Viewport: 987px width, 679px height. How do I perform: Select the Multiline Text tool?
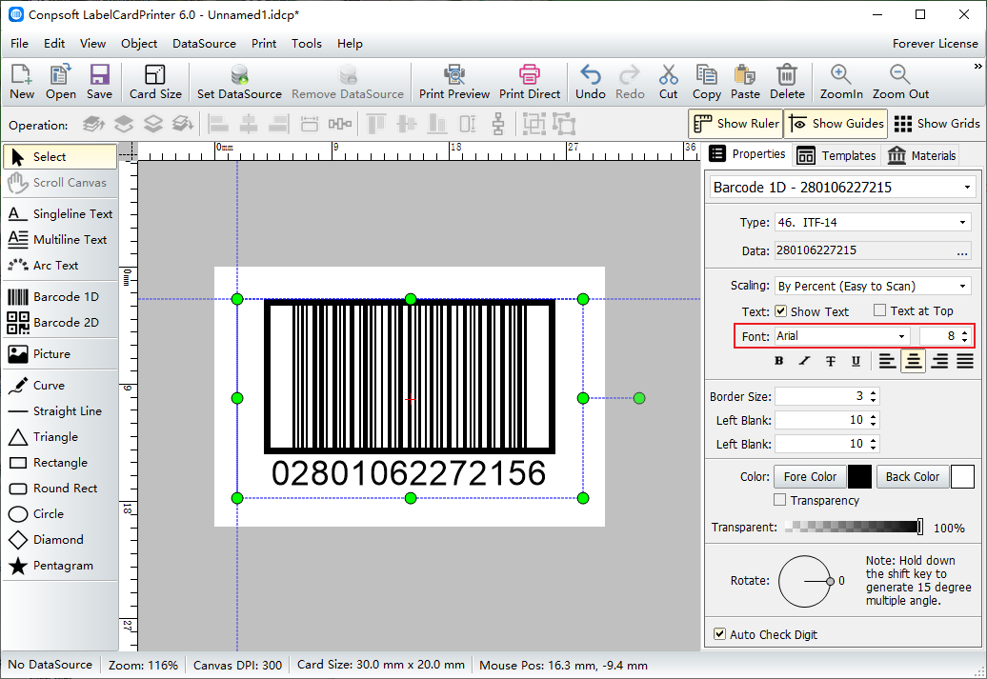point(60,240)
